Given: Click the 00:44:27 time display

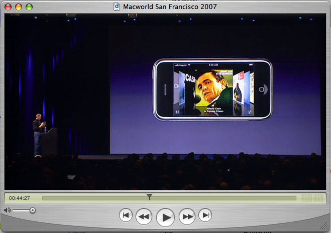Looking at the screenshot, I should coord(19,198).
